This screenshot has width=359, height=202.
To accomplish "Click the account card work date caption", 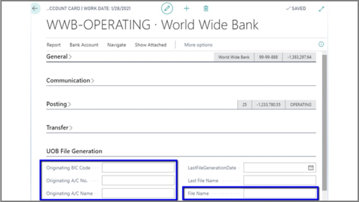I will point(88,9).
